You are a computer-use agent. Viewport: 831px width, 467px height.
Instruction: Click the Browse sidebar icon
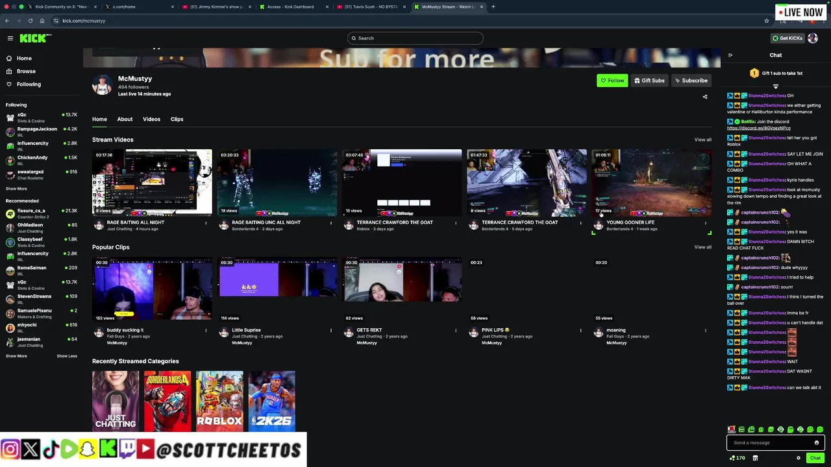click(x=9, y=71)
